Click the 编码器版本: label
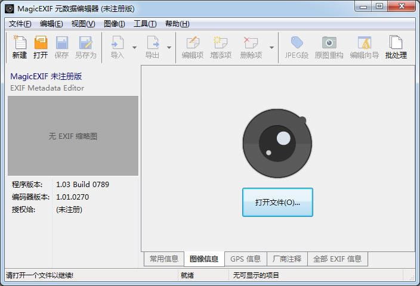Viewport: 420px width, 286px height. pyautogui.click(x=30, y=197)
